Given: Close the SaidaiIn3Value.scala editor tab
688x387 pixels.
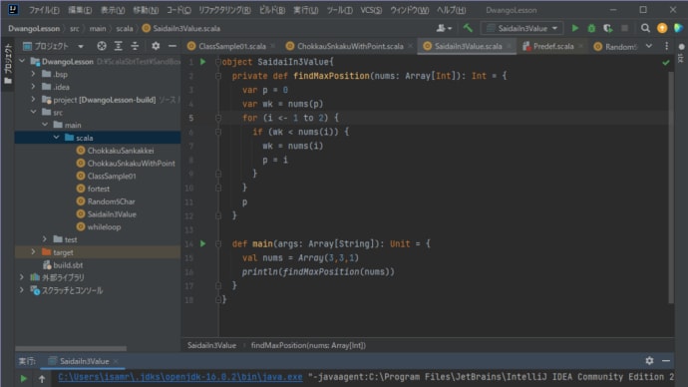Looking at the screenshot, I should (509, 46).
